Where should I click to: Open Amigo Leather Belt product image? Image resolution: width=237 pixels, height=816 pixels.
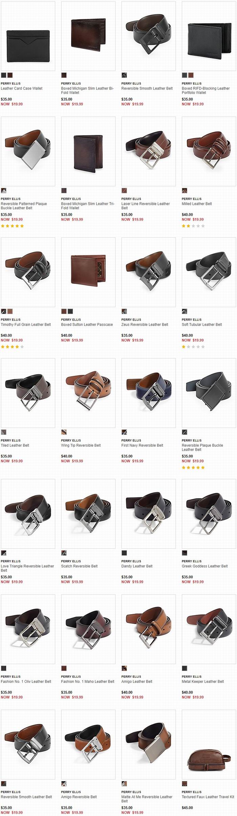149,629
